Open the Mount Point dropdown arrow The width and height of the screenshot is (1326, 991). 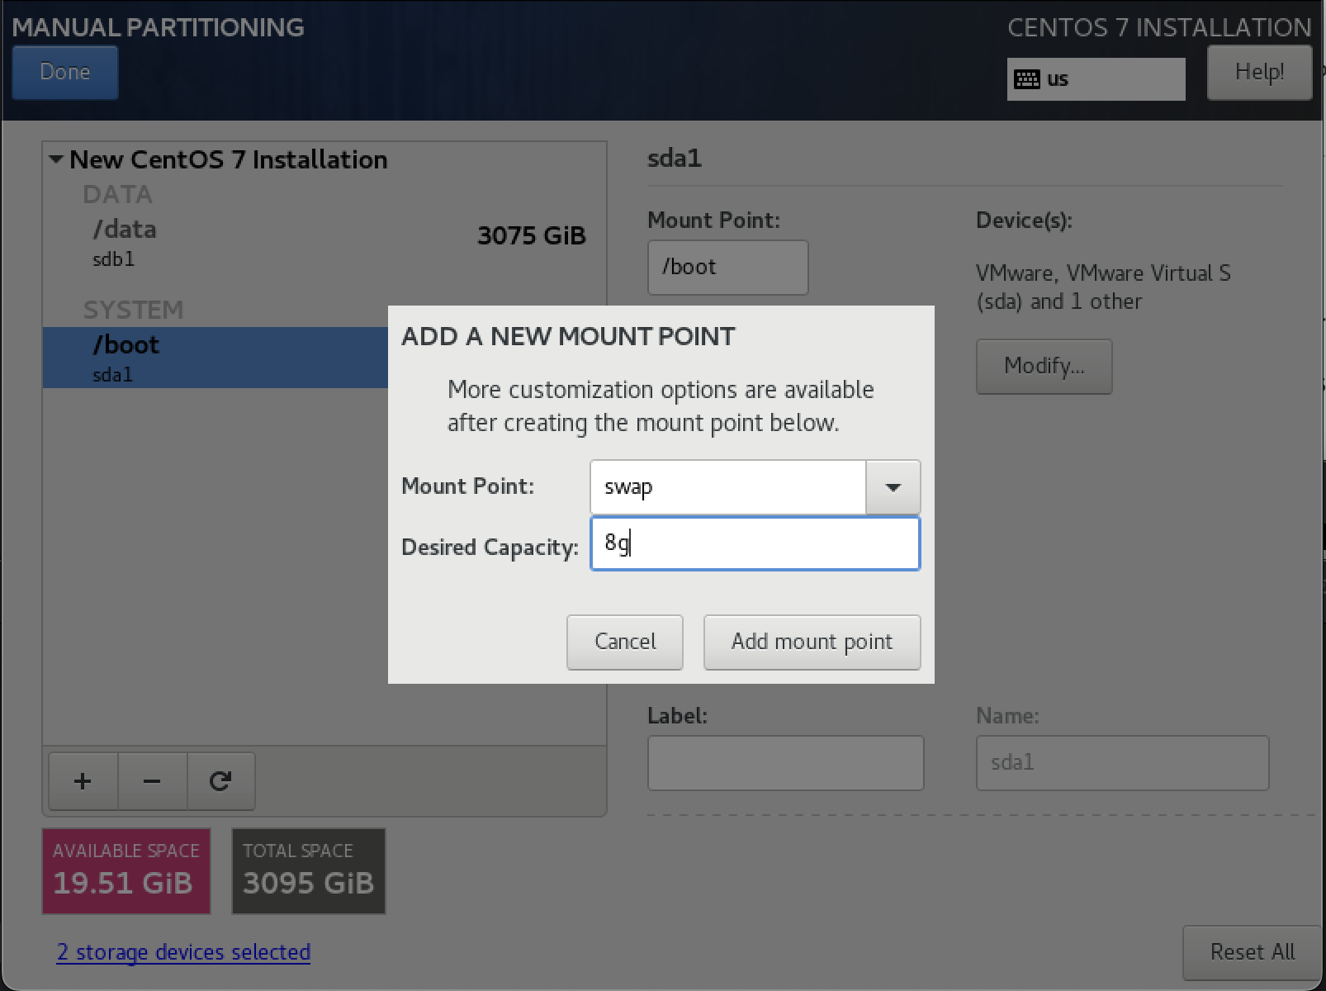tap(893, 487)
